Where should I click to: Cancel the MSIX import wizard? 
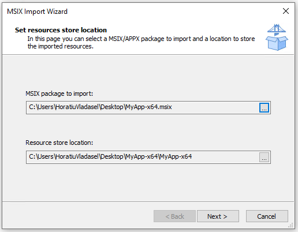267,216
